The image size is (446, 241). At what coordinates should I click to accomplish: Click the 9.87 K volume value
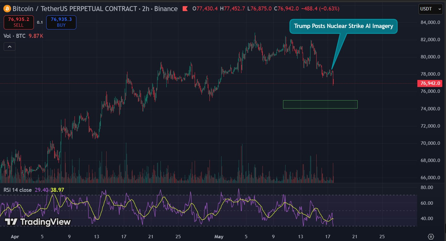(x=36, y=36)
